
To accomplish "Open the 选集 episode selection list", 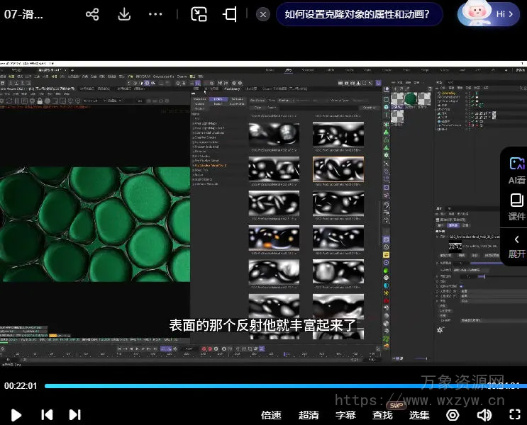I will (419, 415).
